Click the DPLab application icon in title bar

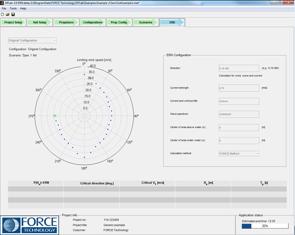click(x=2, y=3)
